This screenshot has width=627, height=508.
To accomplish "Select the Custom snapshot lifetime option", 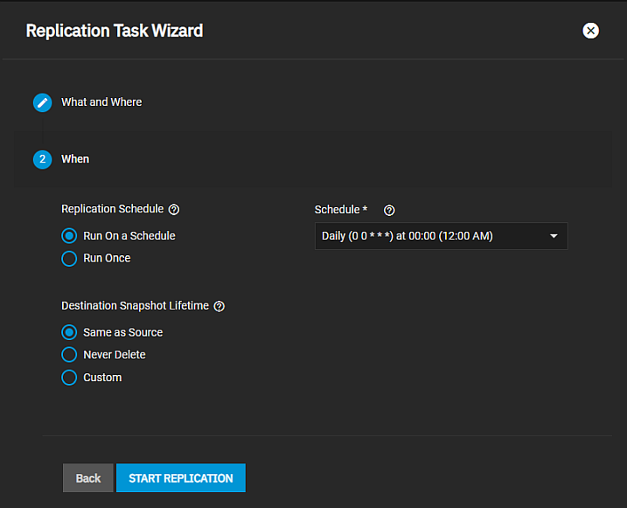I will 69,378.
